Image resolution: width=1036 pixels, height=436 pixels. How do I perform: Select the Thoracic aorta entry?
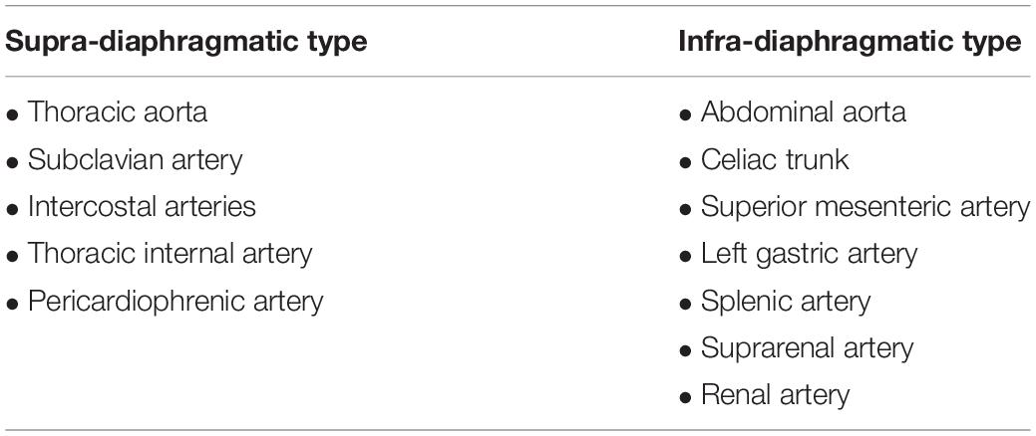tap(117, 112)
